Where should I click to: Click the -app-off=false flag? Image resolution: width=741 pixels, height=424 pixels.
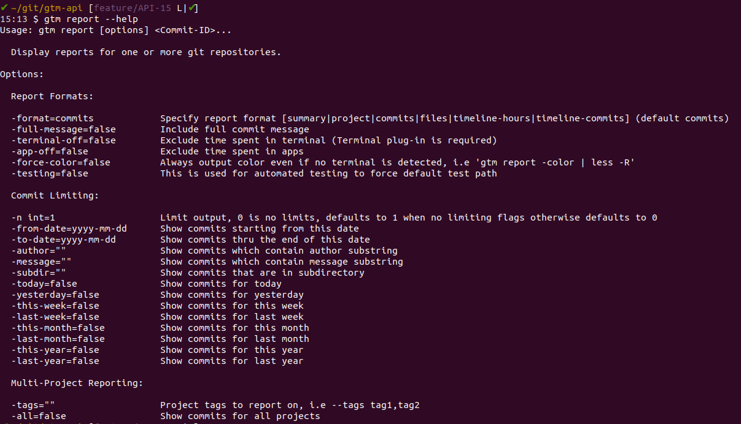click(x=50, y=151)
